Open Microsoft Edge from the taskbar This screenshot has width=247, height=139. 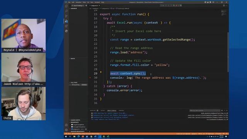pyautogui.click(x=78, y=136)
